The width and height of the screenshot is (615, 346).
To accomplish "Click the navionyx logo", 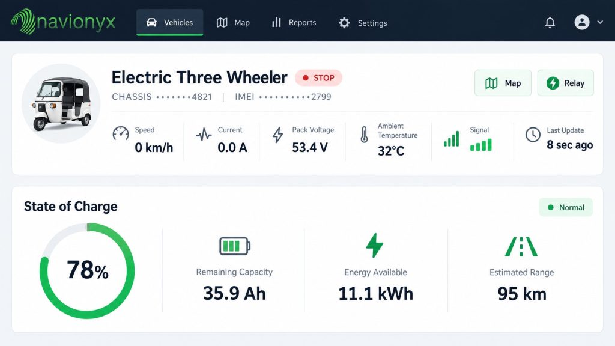I will pos(63,22).
